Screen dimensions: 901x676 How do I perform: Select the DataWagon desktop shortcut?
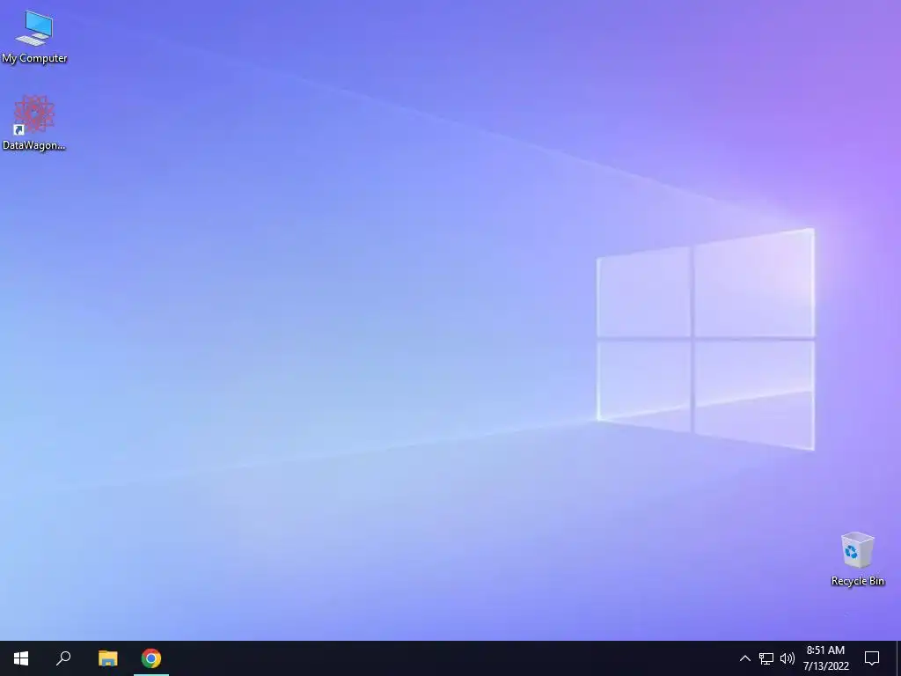(x=34, y=123)
